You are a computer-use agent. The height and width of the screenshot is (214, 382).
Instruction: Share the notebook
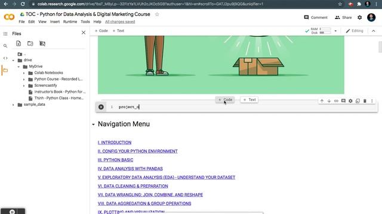point(343,17)
